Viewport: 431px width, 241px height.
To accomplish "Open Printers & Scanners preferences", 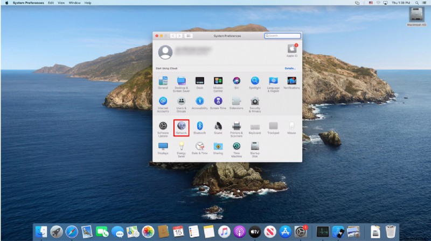I will pos(237,129).
